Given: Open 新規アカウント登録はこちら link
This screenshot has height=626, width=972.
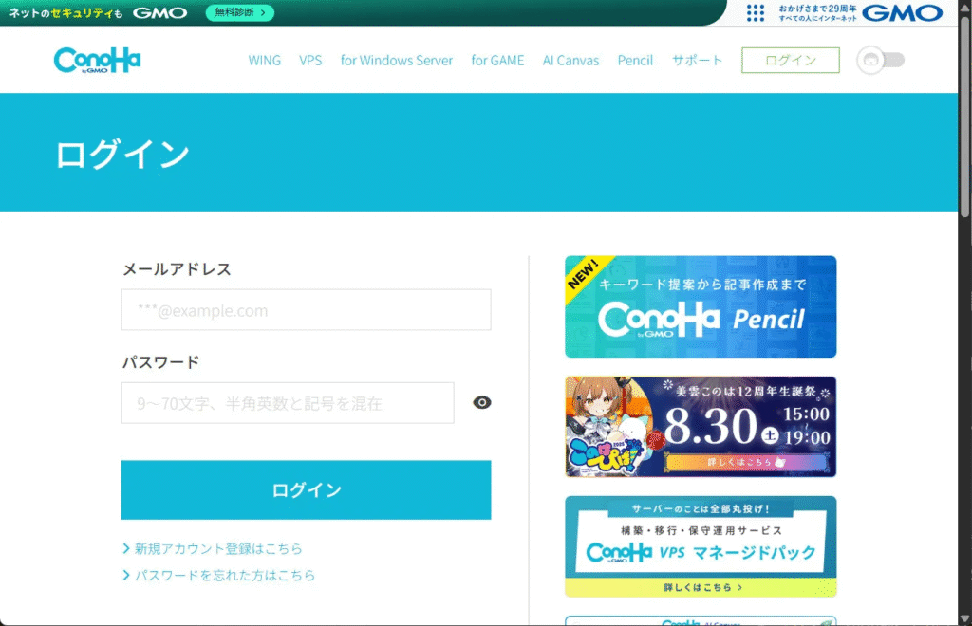Looking at the screenshot, I should [213, 548].
